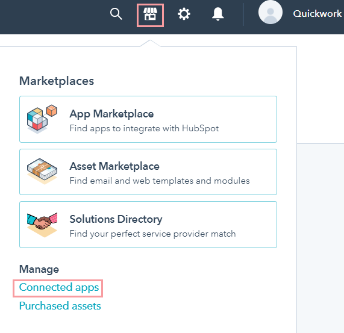The height and width of the screenshot is (333, 344).
Task: Click the Marketplaces heading
Action: pos(57,81)
